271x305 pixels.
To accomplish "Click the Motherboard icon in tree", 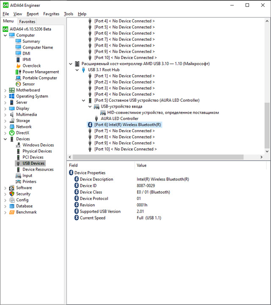I will [12, 90].
